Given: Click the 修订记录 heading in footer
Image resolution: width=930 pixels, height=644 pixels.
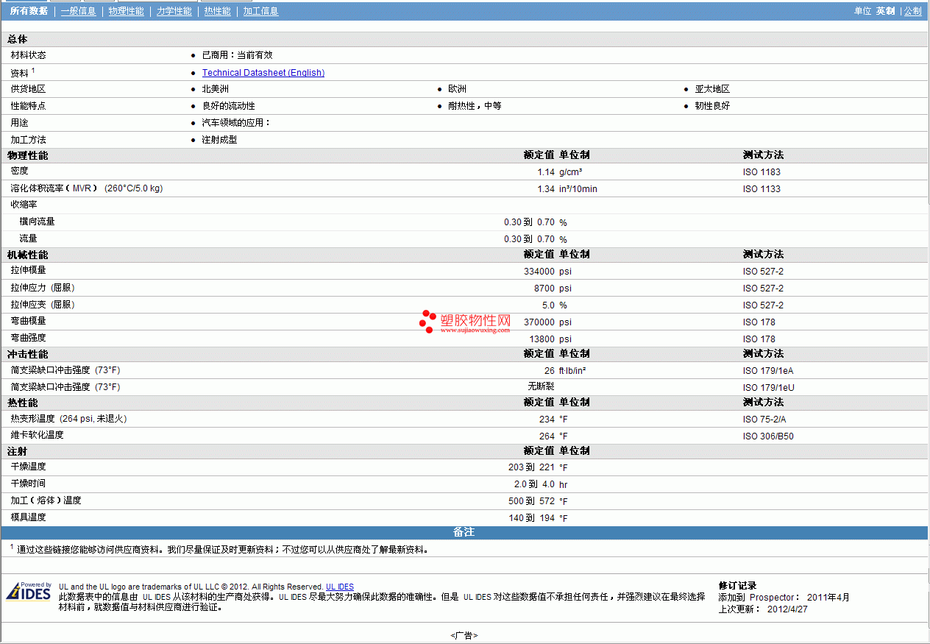Looking at the screenshot, I should (x=737, y=586).
